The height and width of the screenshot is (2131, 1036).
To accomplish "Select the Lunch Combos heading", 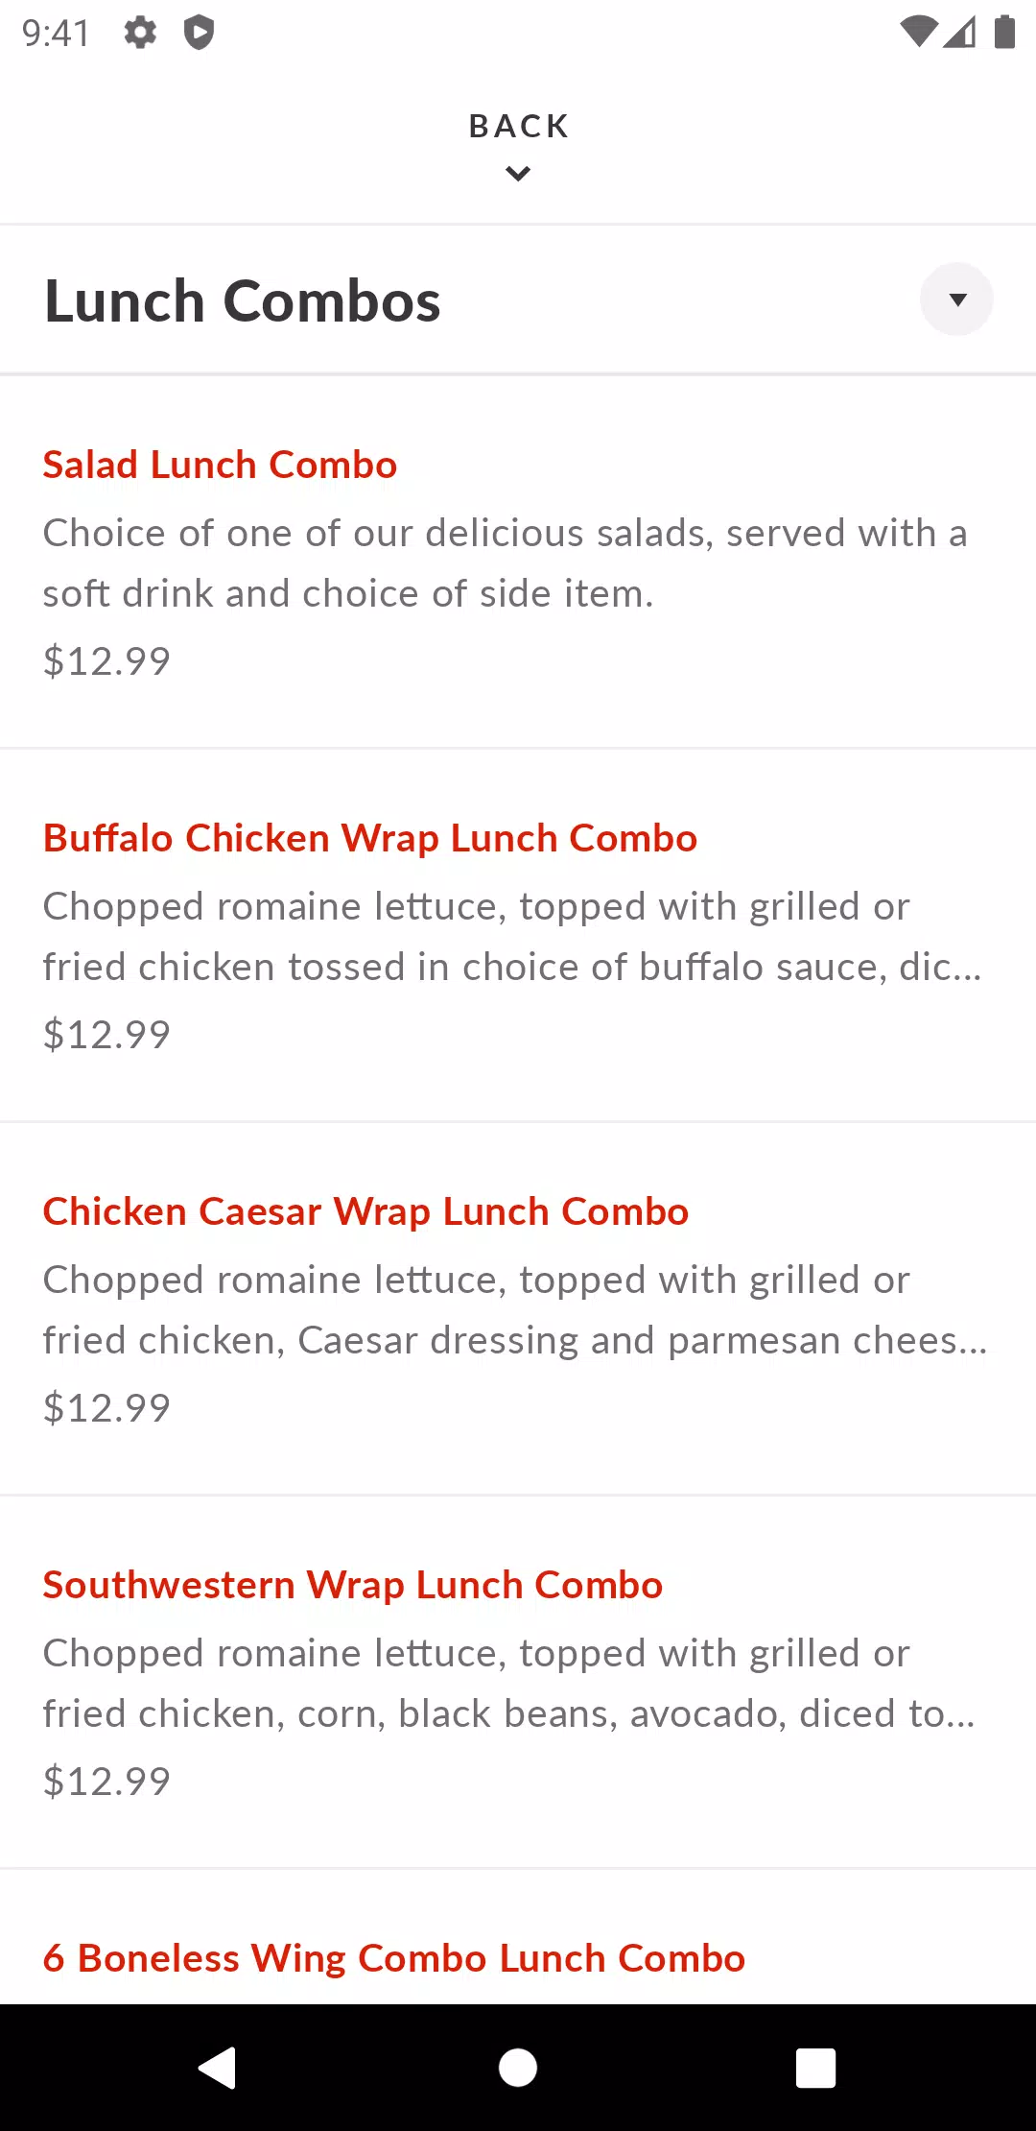I will tap(243, 301).
